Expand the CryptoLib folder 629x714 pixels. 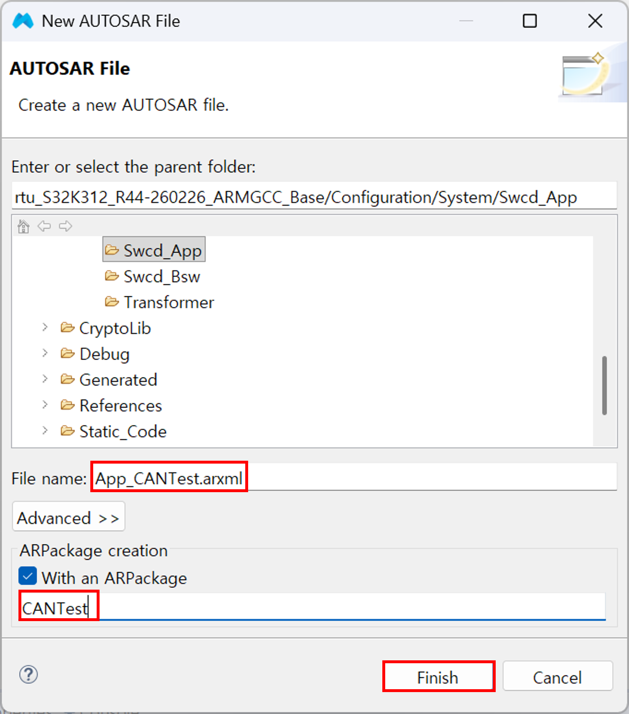click(45, 327)
